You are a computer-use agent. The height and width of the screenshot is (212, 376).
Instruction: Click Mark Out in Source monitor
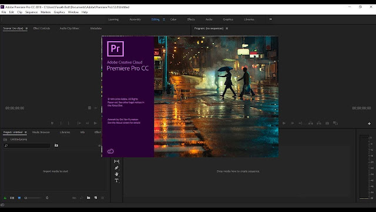pyautogui.click(x=69, y=123)
